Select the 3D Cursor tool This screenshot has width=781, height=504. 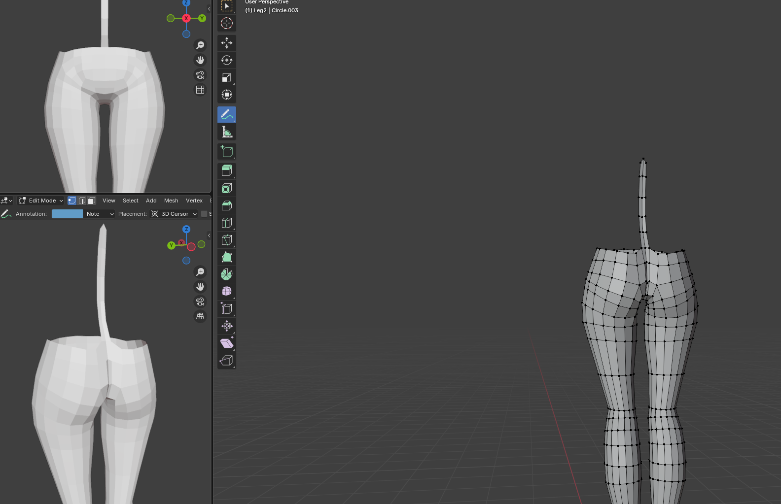227,23
